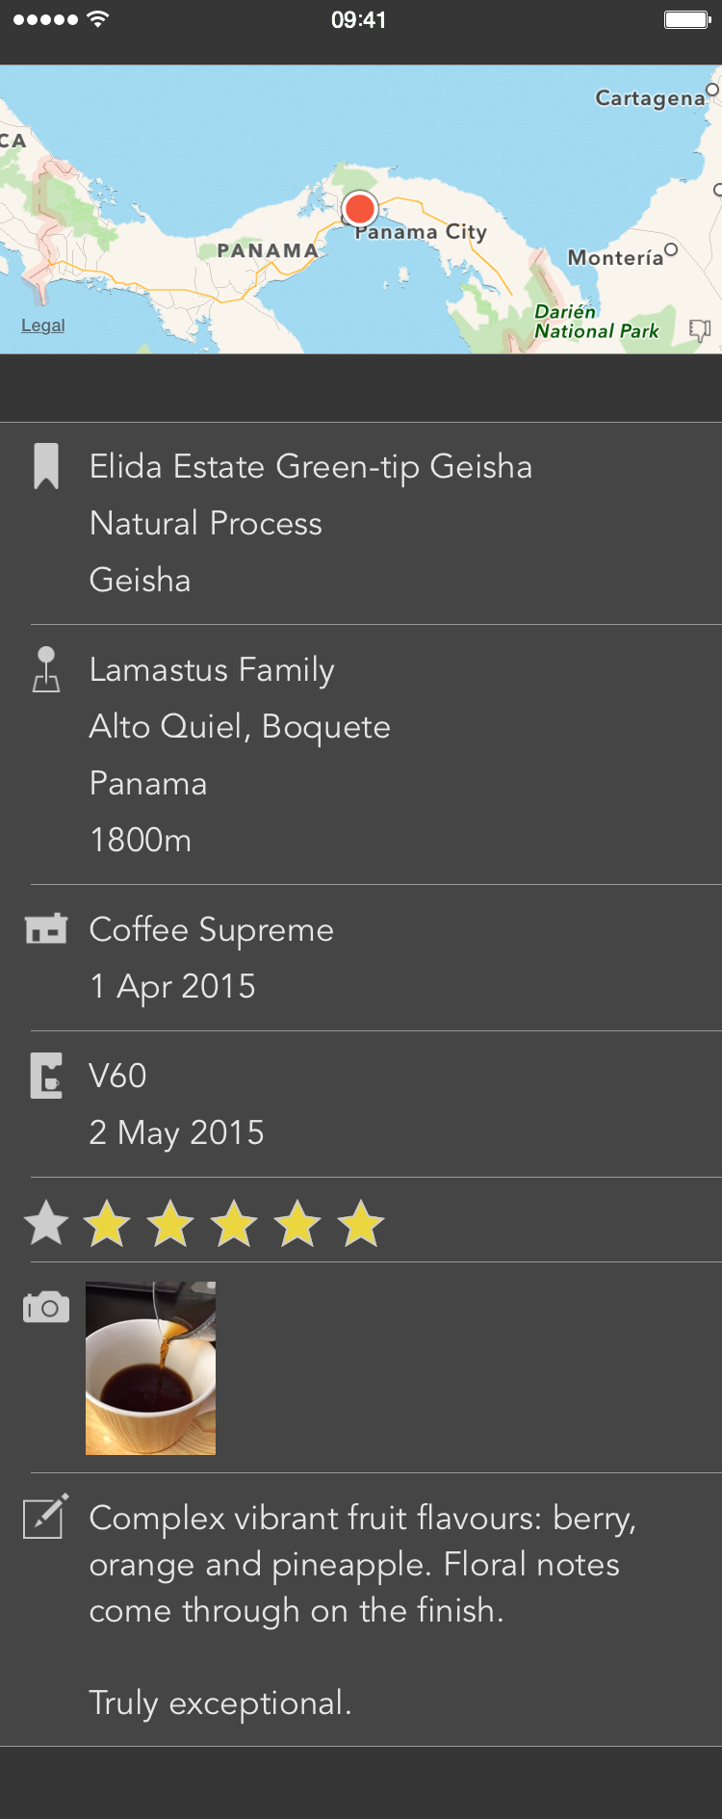
Task: Tap the map feedback flag icon
Action: (x=700, y=330)
